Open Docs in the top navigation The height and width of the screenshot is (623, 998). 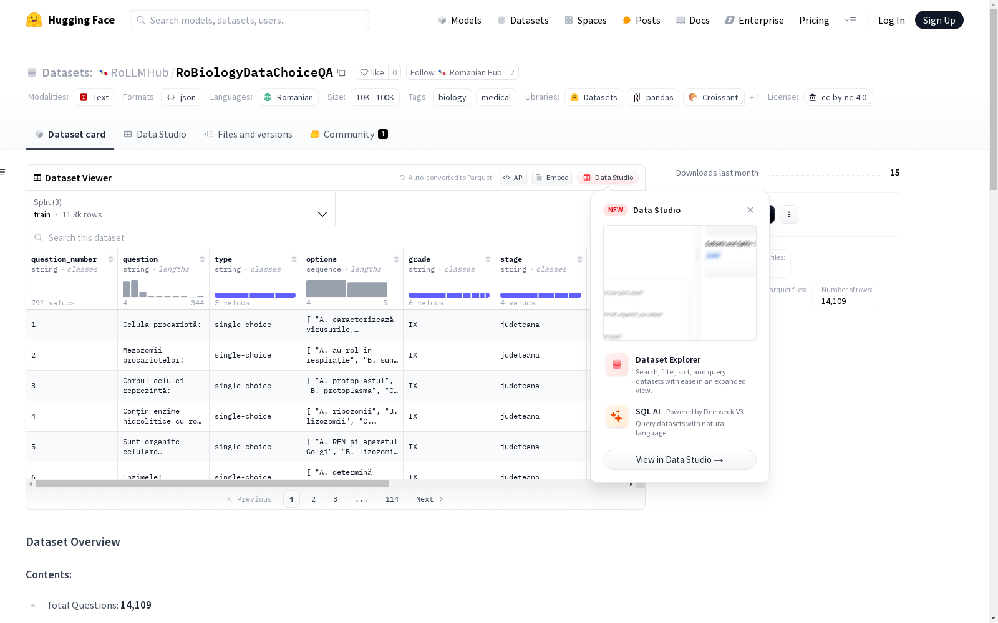(x=693, y=20)
